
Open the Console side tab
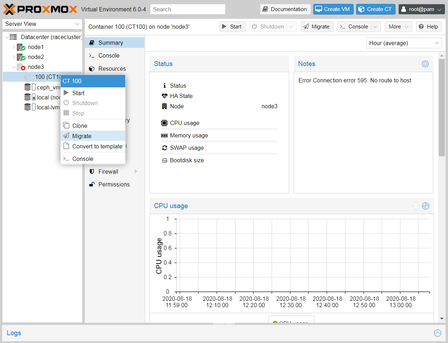(x=115, y=55)
